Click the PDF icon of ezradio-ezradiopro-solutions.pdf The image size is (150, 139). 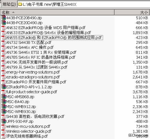coord(4,77)
